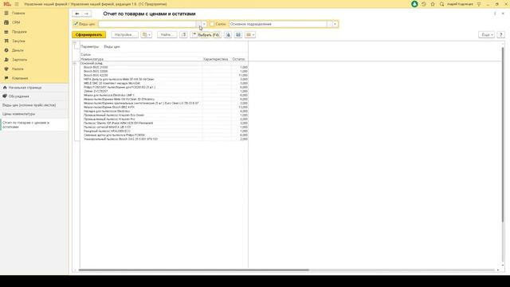The image size is (510, 287).
Task: Toggle the Салон checkbox
Action: (x=212, y=24)
